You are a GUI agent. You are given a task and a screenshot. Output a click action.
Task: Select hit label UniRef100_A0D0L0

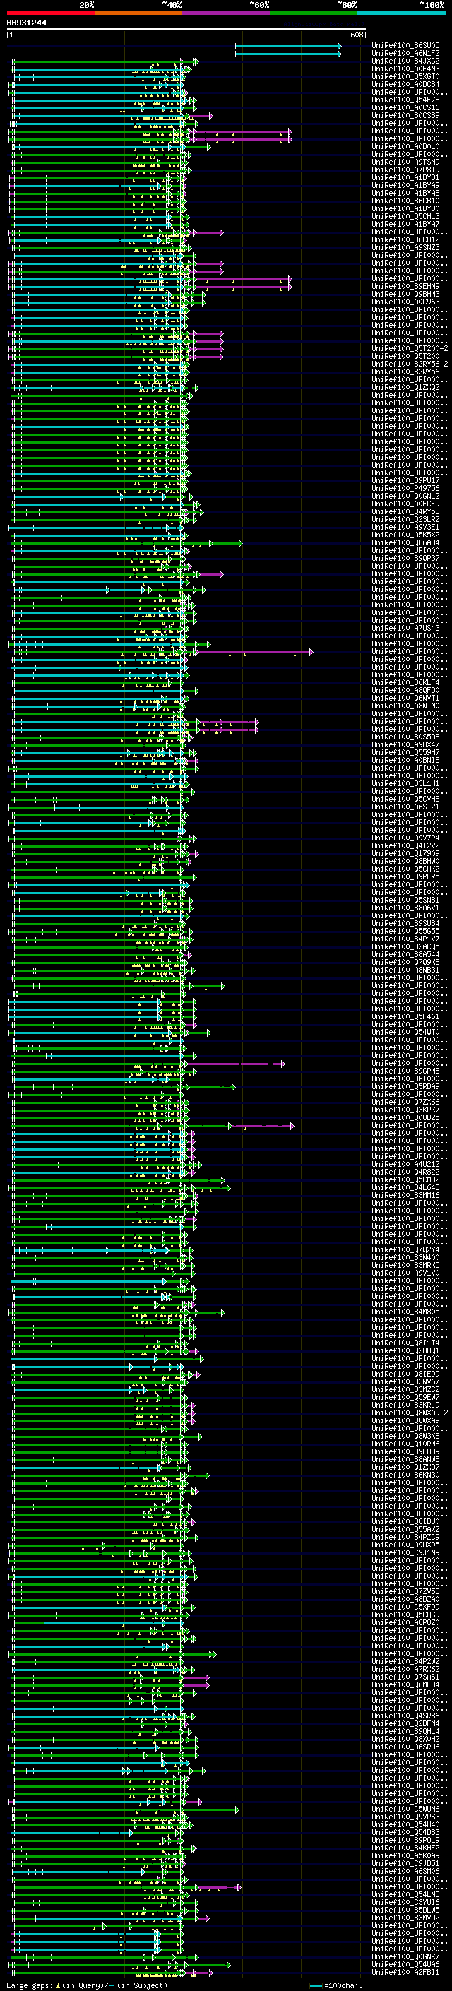click(405, 147)
